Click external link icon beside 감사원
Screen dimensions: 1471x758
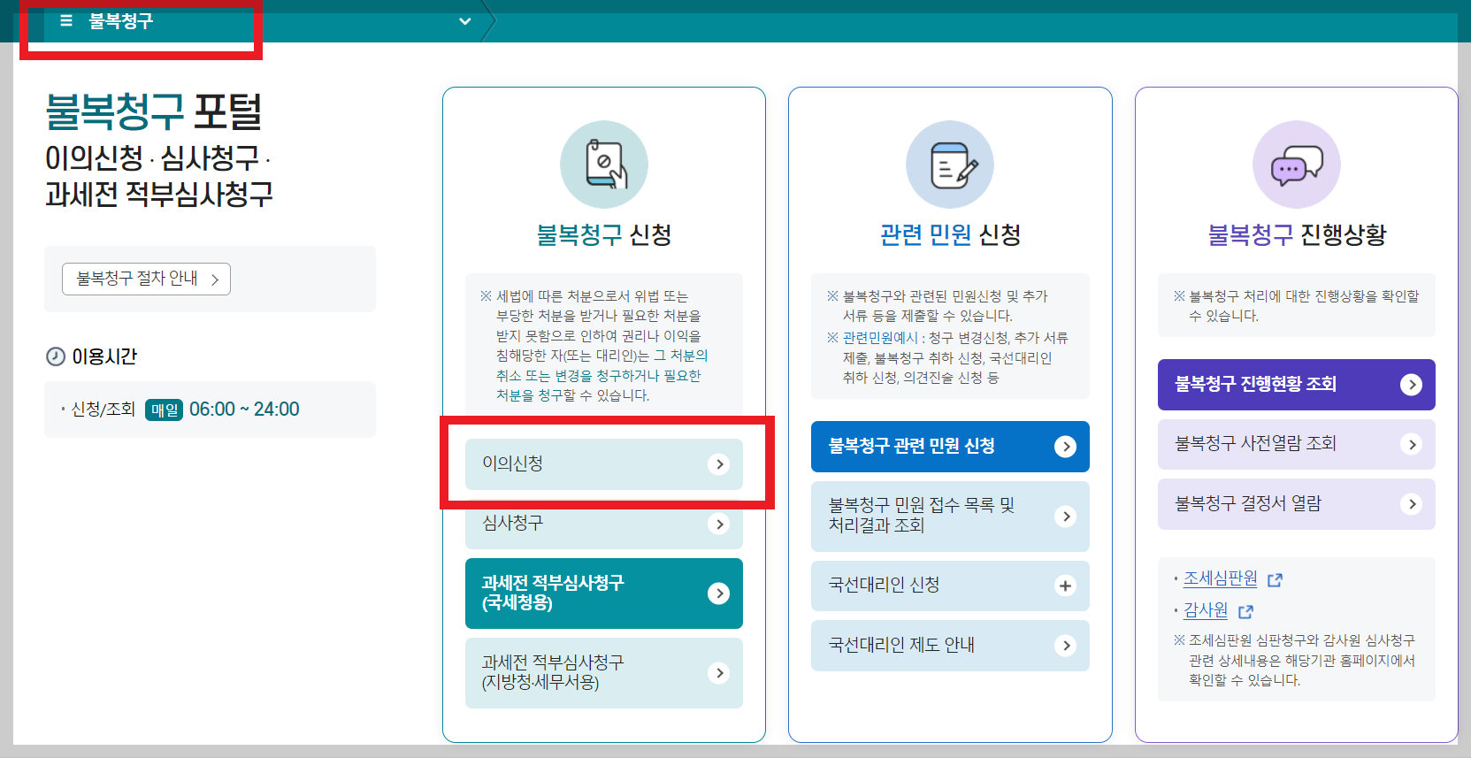point(1245,611)
